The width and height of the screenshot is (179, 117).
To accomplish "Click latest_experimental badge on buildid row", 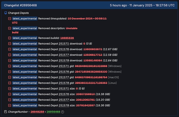I will click(25, 38).
